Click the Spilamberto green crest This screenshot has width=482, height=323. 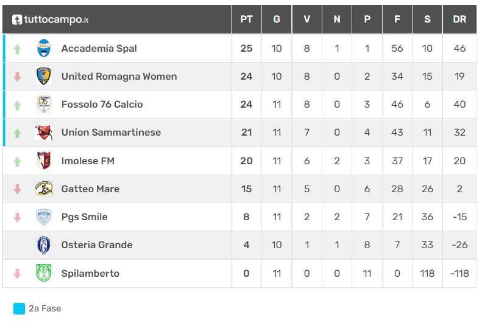tap(44, 273)
